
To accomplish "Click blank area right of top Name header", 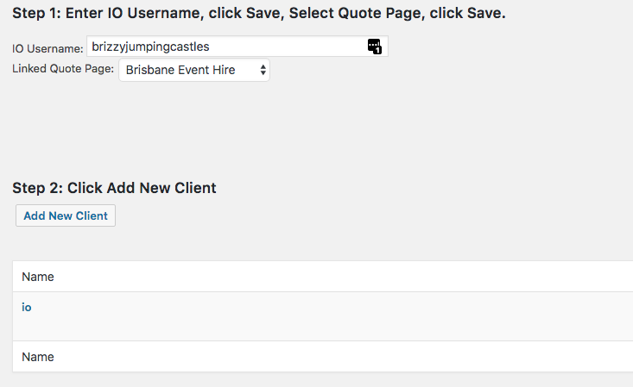I will [345, 277].
